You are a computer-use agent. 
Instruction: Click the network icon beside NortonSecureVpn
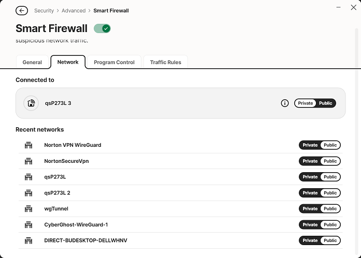[28, 161]
